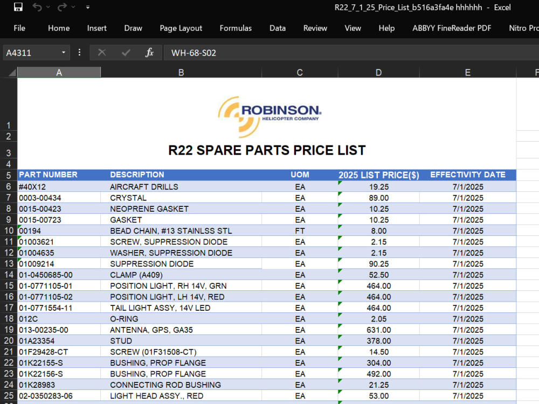The width and height of the screenshot is (539, 404).
Task: Open the Formulas ribbon tab
Action: coord(236,28)
